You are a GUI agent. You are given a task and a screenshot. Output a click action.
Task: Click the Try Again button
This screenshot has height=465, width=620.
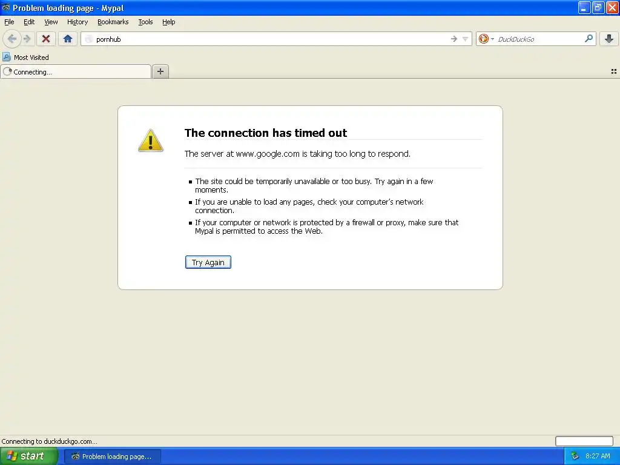(x=208, y=262)
